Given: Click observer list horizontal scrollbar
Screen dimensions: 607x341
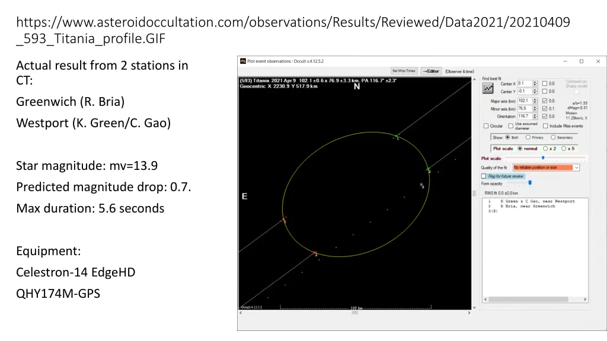Looking at the screenshot, I should click(528, 299).
